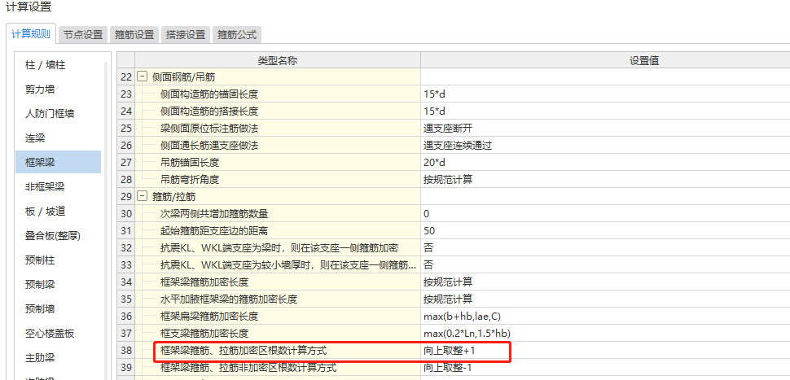Switch to the 节点设置 tab

point(83,35)
